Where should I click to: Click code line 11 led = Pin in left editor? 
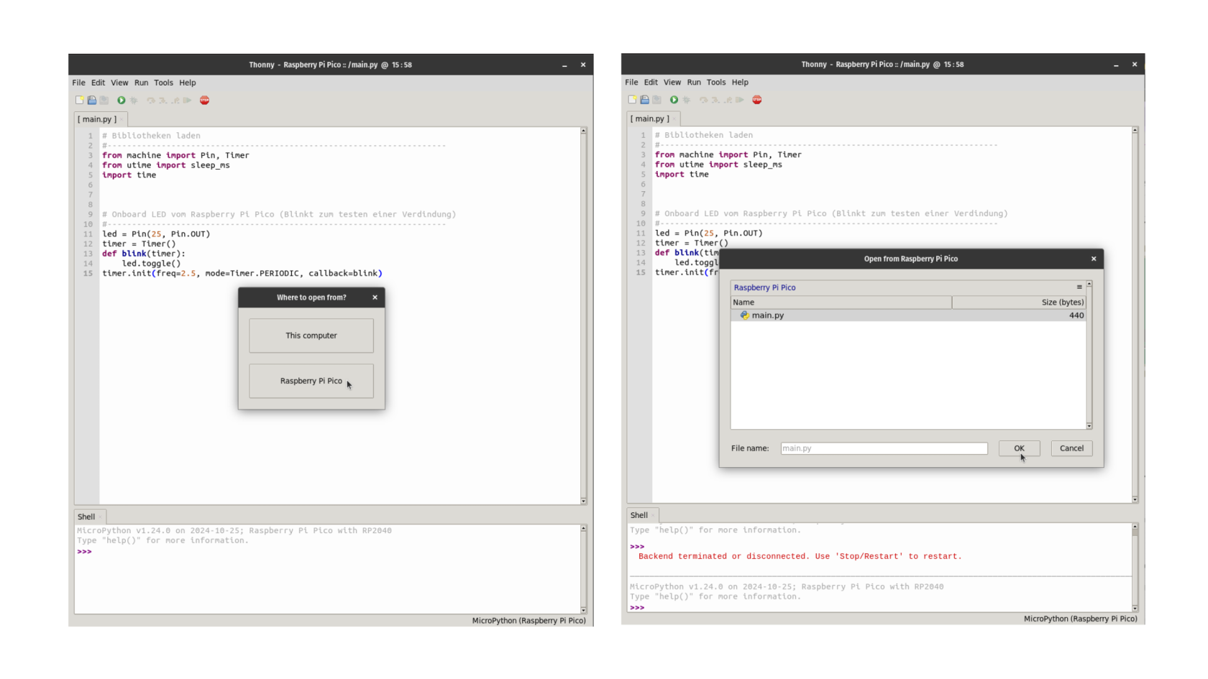pos(156,234)
